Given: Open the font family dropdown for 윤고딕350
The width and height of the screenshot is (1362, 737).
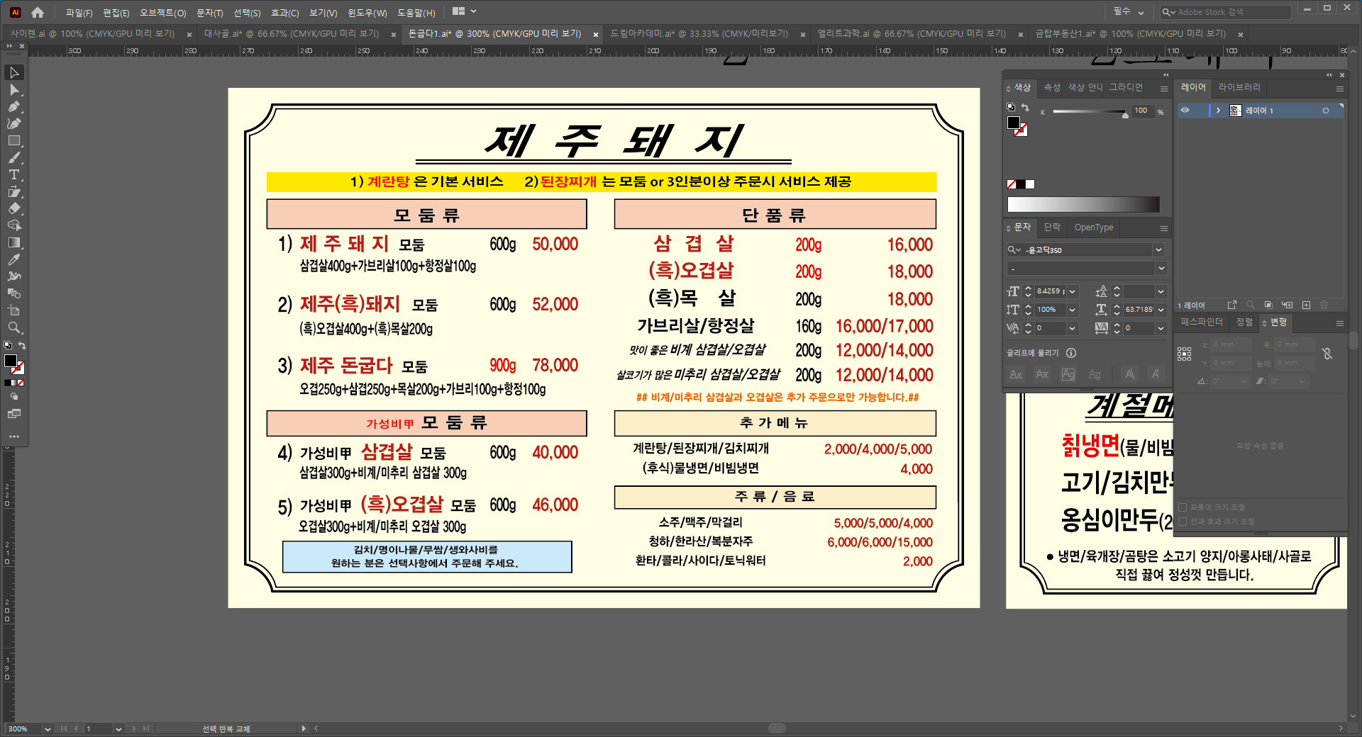Looking at the screenshot, I should pyautogui.click(x=1158, y=250).
